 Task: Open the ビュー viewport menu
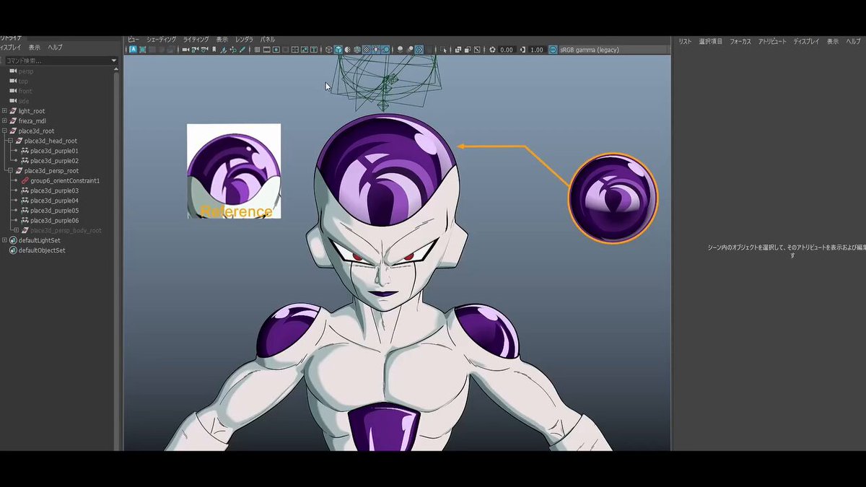tap(133, 40)
